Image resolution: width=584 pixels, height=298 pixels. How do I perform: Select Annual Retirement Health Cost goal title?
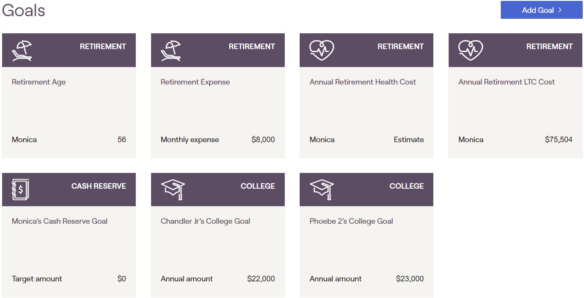pyautogui.click(x=362, y=82)
